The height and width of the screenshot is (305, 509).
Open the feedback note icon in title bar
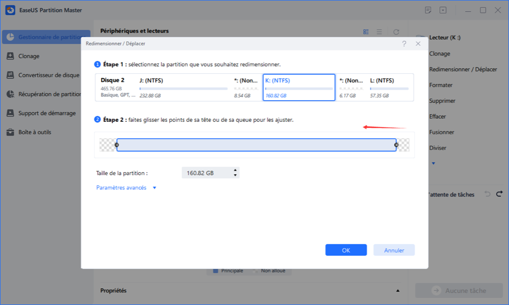click(x=428, y=10)
